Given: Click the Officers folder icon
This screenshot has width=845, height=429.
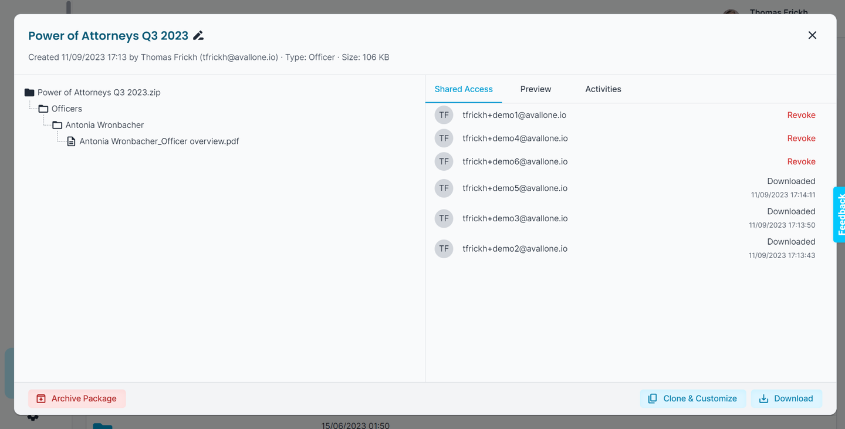Looking at the screenshot, I should [43, 109].
